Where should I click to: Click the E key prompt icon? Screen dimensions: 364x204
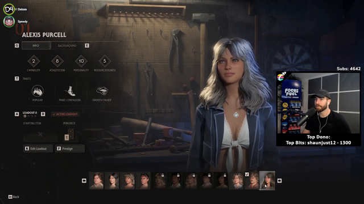click(87, 45)
